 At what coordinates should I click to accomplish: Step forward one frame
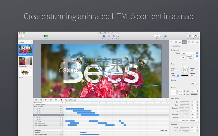[51, 100]
